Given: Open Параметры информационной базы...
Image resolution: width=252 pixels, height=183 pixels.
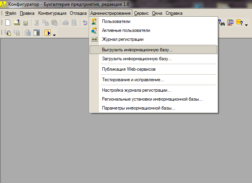Looking at the screenshot, I should (x=153, y=108).
